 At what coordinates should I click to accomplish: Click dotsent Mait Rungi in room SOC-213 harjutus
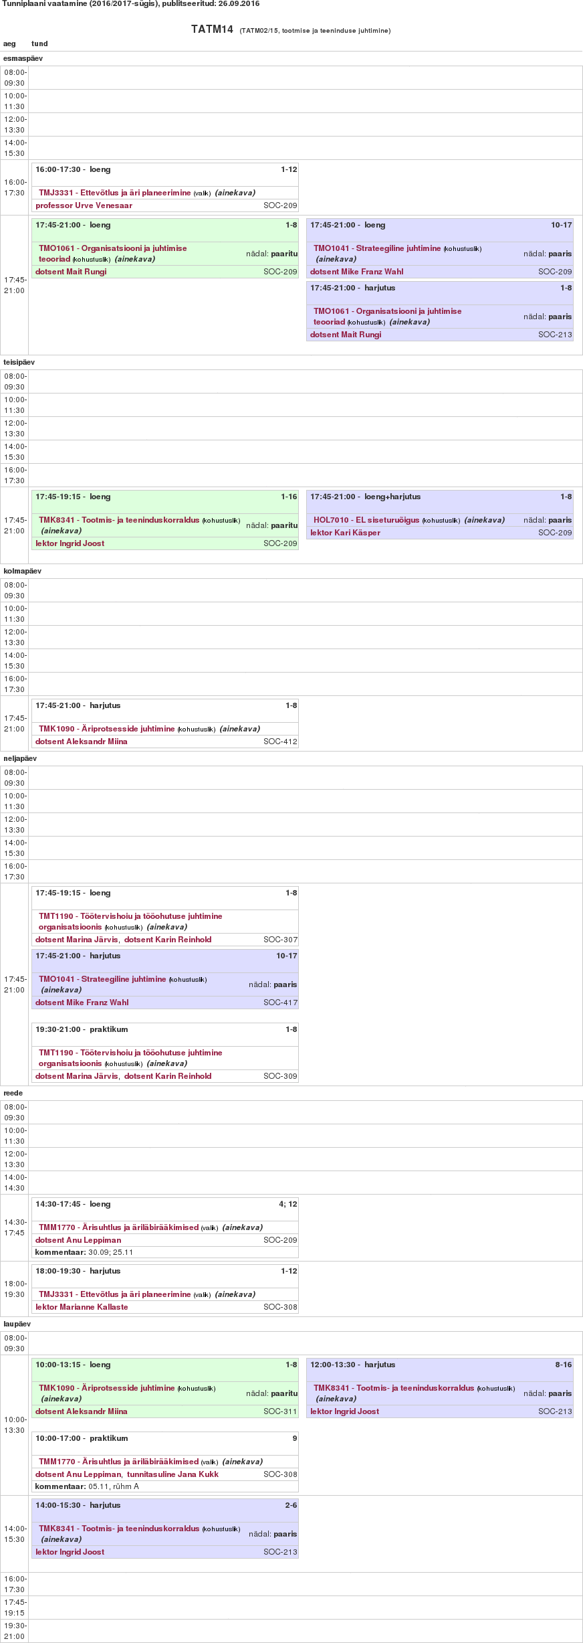(346, 335)
